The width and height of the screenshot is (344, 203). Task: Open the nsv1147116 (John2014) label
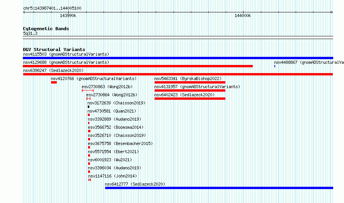click(112, 176)
